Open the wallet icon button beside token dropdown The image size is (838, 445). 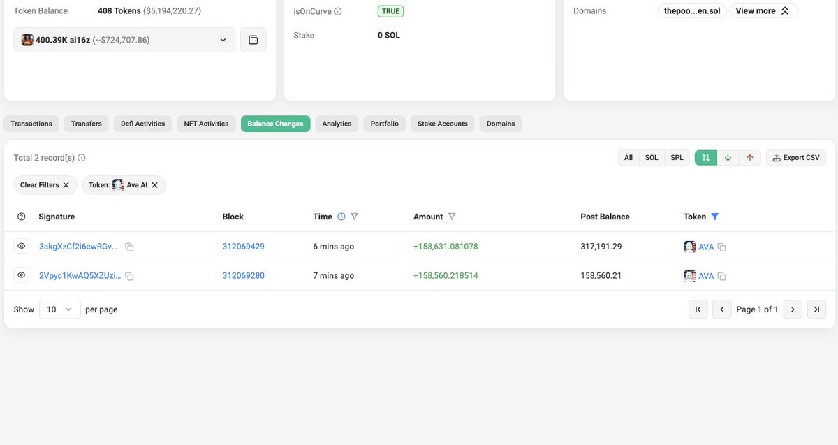point(253,40)
